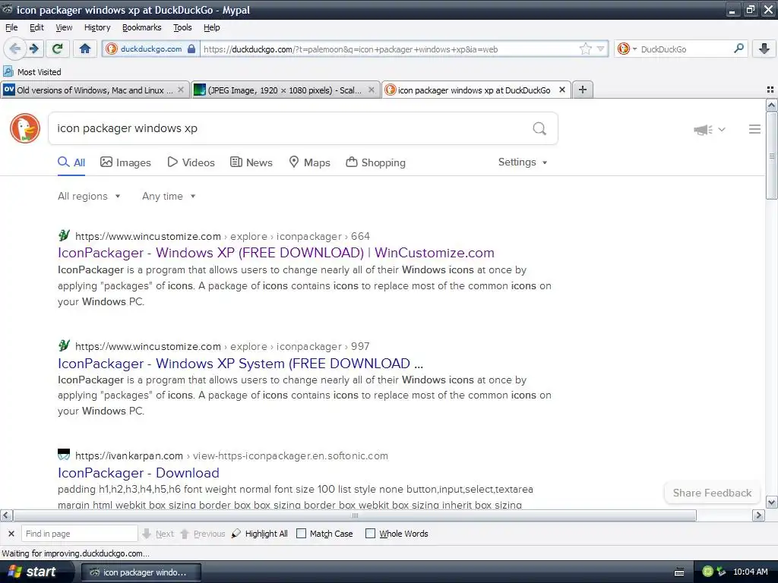Open the File menu
The image size is (778, 583).
[x=11, y=27]
